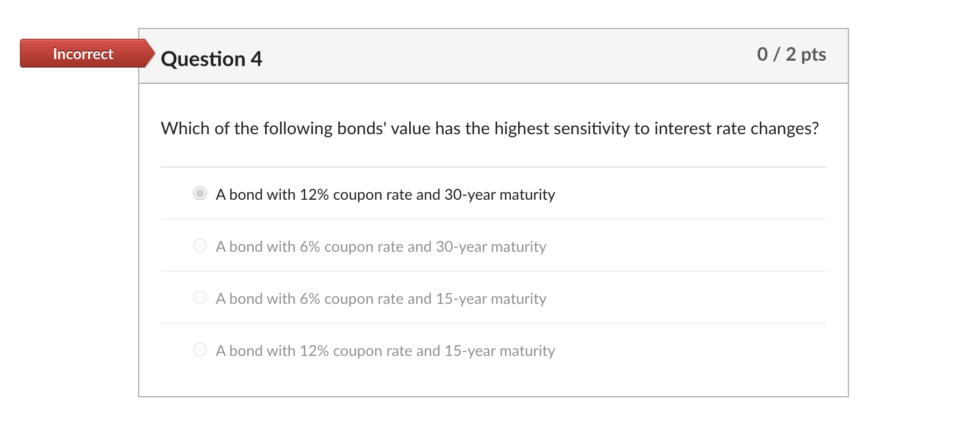Click the "pts" label in the header
Screen dimensions: 971x437
click(x=813, y=54)
